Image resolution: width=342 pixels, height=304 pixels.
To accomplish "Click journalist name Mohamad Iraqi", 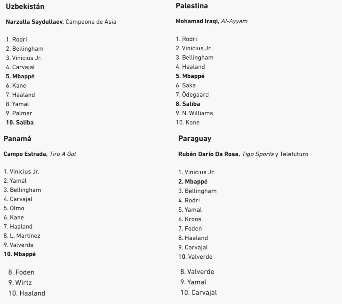I will [x=195, y=21].
